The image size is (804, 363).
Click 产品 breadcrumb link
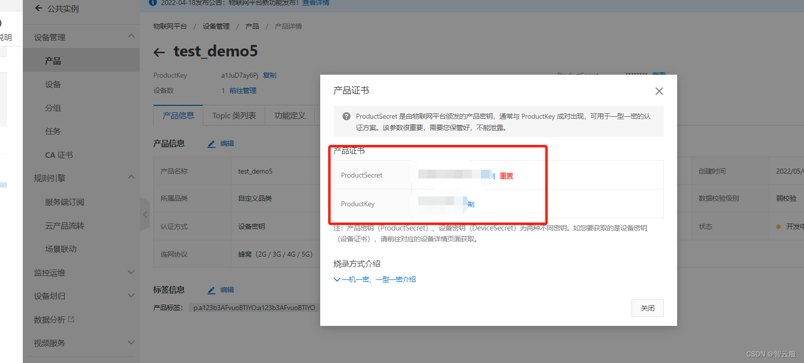pyautogui.click(x=252, y=26)
